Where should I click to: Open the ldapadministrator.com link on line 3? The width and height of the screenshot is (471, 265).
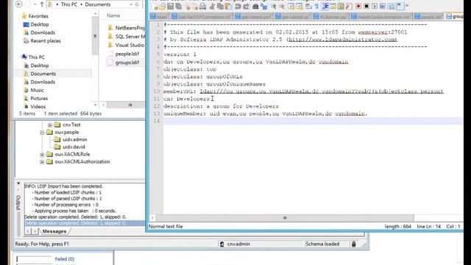click(x=342, y=39)
